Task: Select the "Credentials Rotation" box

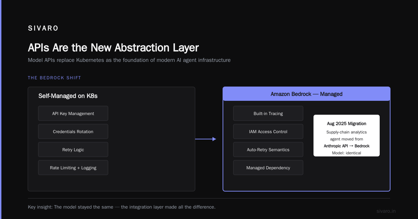Action: click(73, 131)
